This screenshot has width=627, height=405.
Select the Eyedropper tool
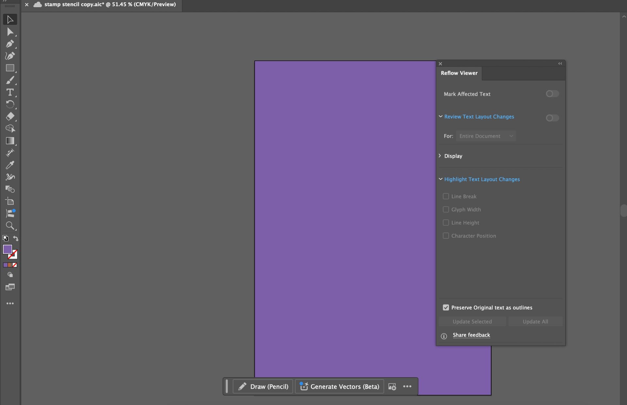(x=10, y=165)
